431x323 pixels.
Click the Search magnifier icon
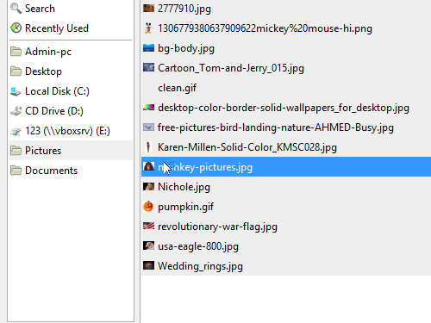16,9
